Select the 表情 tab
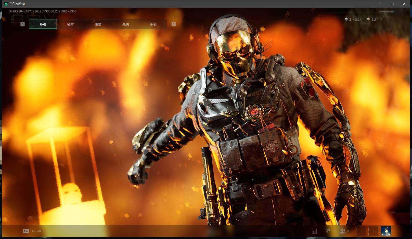This screenshot has width=412, height=239. pyautogui.click(x=98, y=24)
